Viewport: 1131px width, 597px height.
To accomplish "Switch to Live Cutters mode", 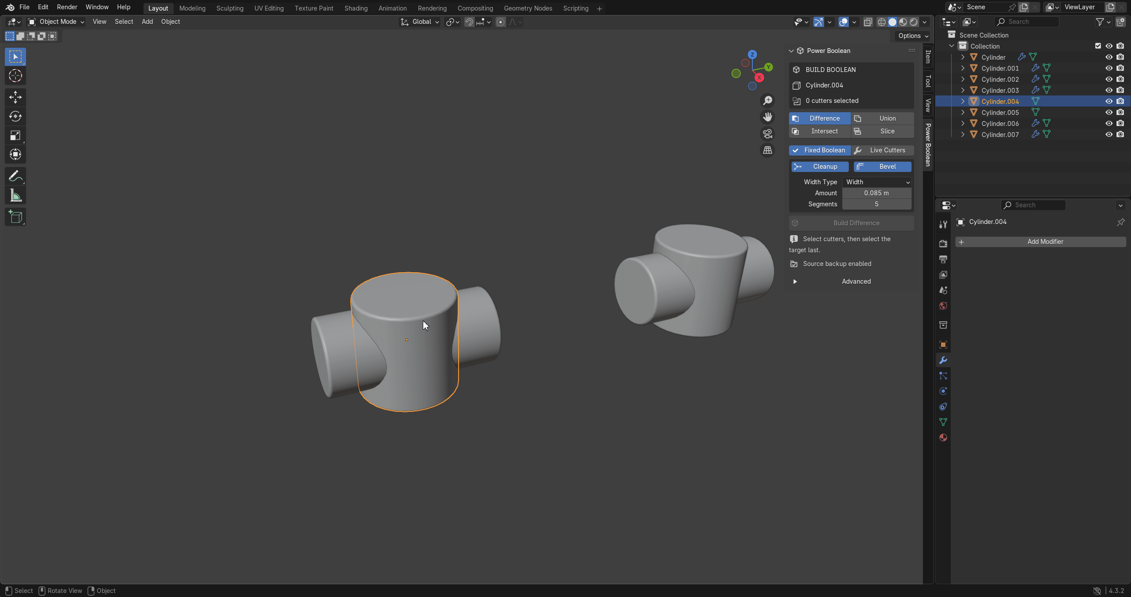I will pyautogui.click(x=883, y=150).
